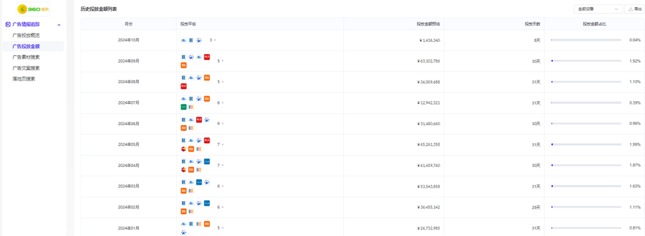
Task: Click the striped multicolor icon in the 2024年06月 row
Action: 192,128
